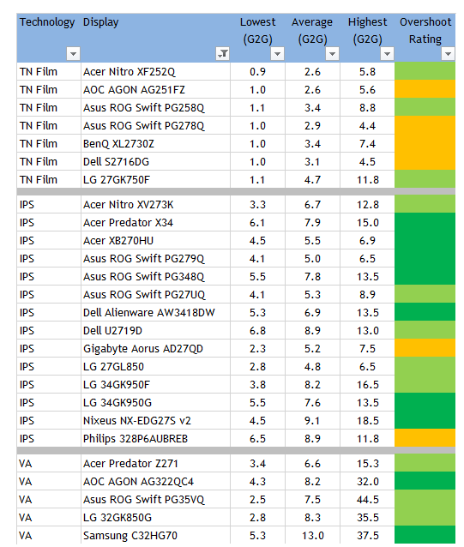Select the Asus ROG Swift PG35VQ cell
The height and width of the screenshot is (547, 464).
point(155,500)
